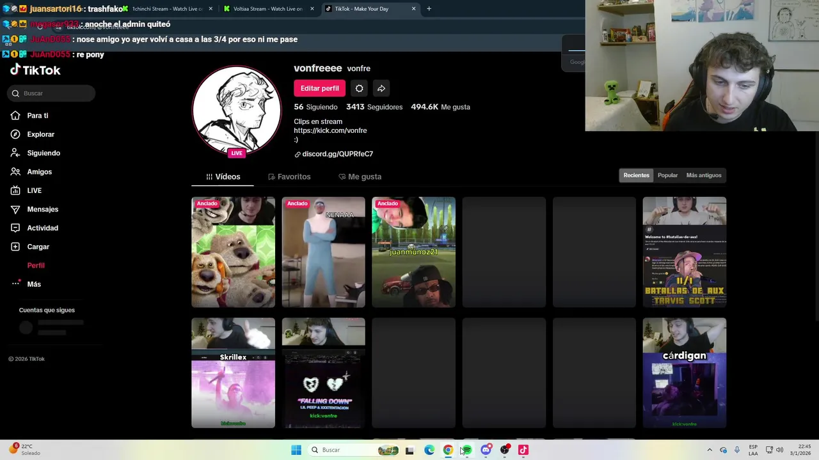Image resolution: width=819 pixels, height=460 pixels.
Task: Sort videos by Popular
Action: [667, 175]
